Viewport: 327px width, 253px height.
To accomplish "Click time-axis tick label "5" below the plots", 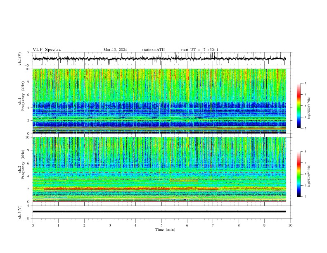I will tap(161, 225).
